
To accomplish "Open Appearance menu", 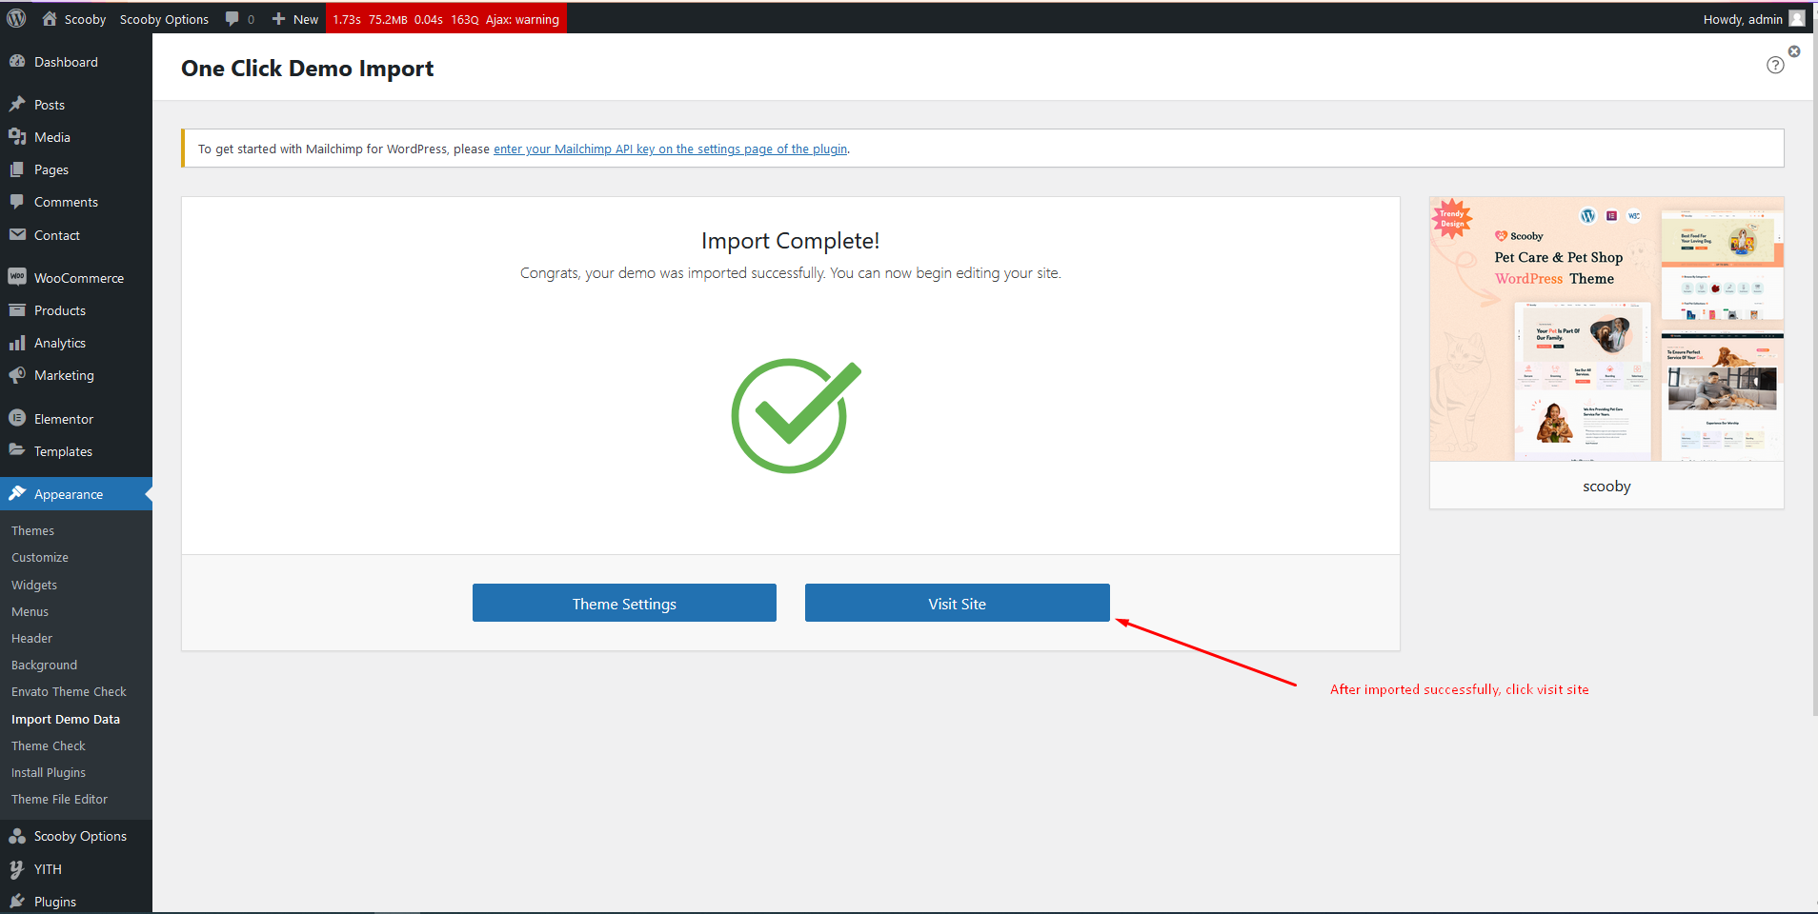I will 76,494.
